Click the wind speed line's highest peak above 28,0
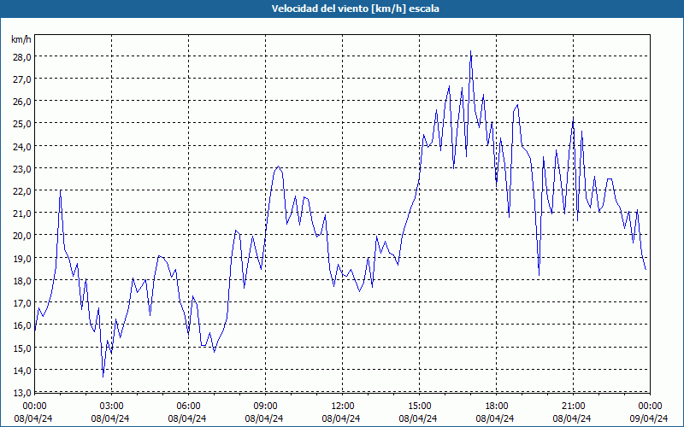The width and height of the screenshot is (684, 427). (x=470, y=51)
